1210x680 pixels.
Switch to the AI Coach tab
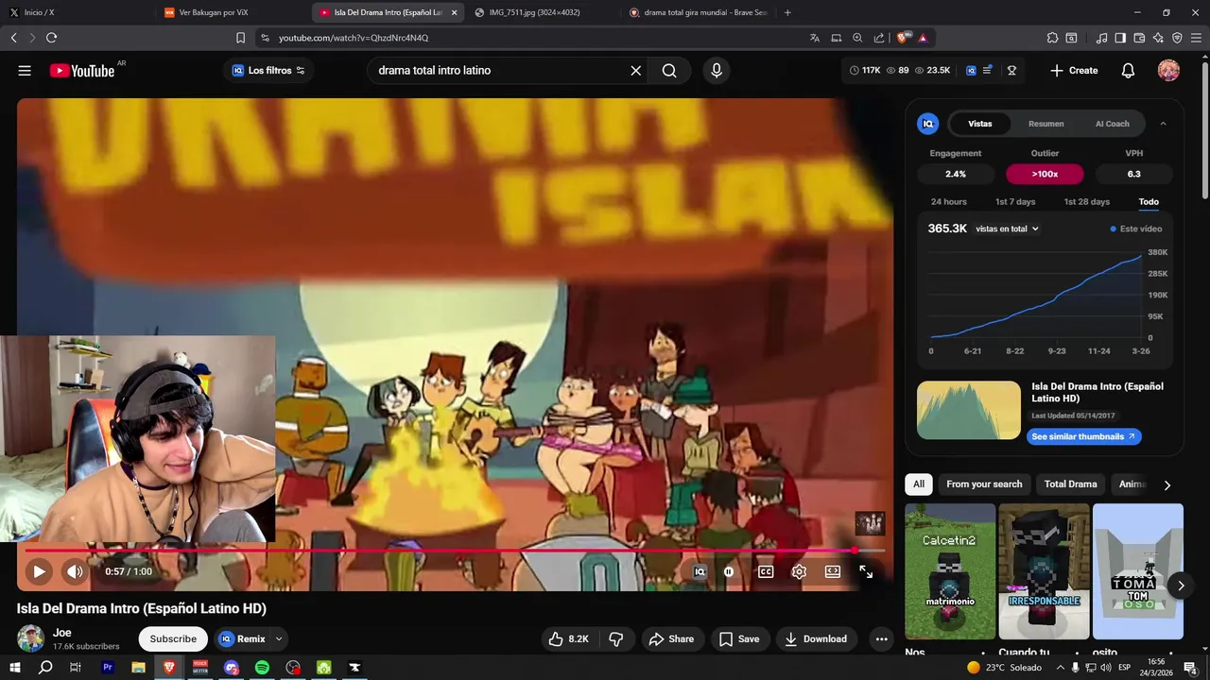tap(1112, 124)
